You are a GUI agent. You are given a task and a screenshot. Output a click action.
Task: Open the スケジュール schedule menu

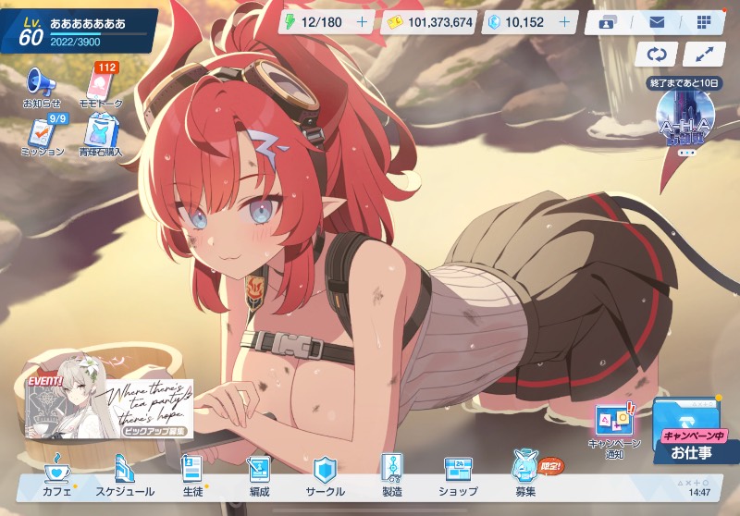point(125,475)
